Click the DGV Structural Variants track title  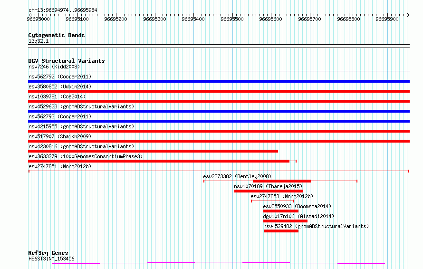click(x=67, y=61)
